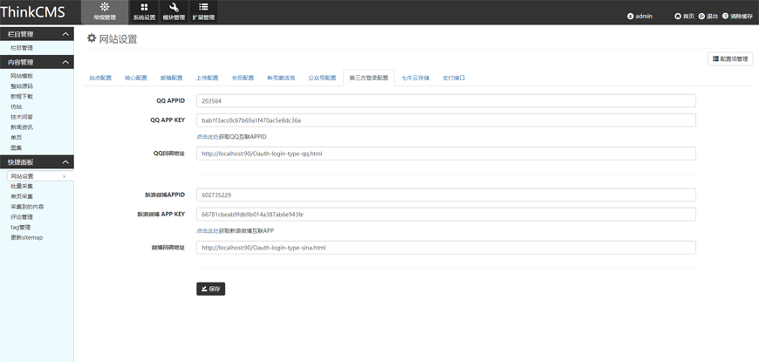Select 批量采集 in the sidebar
This screenshot has width=759, height=362.
pos(22,187)
